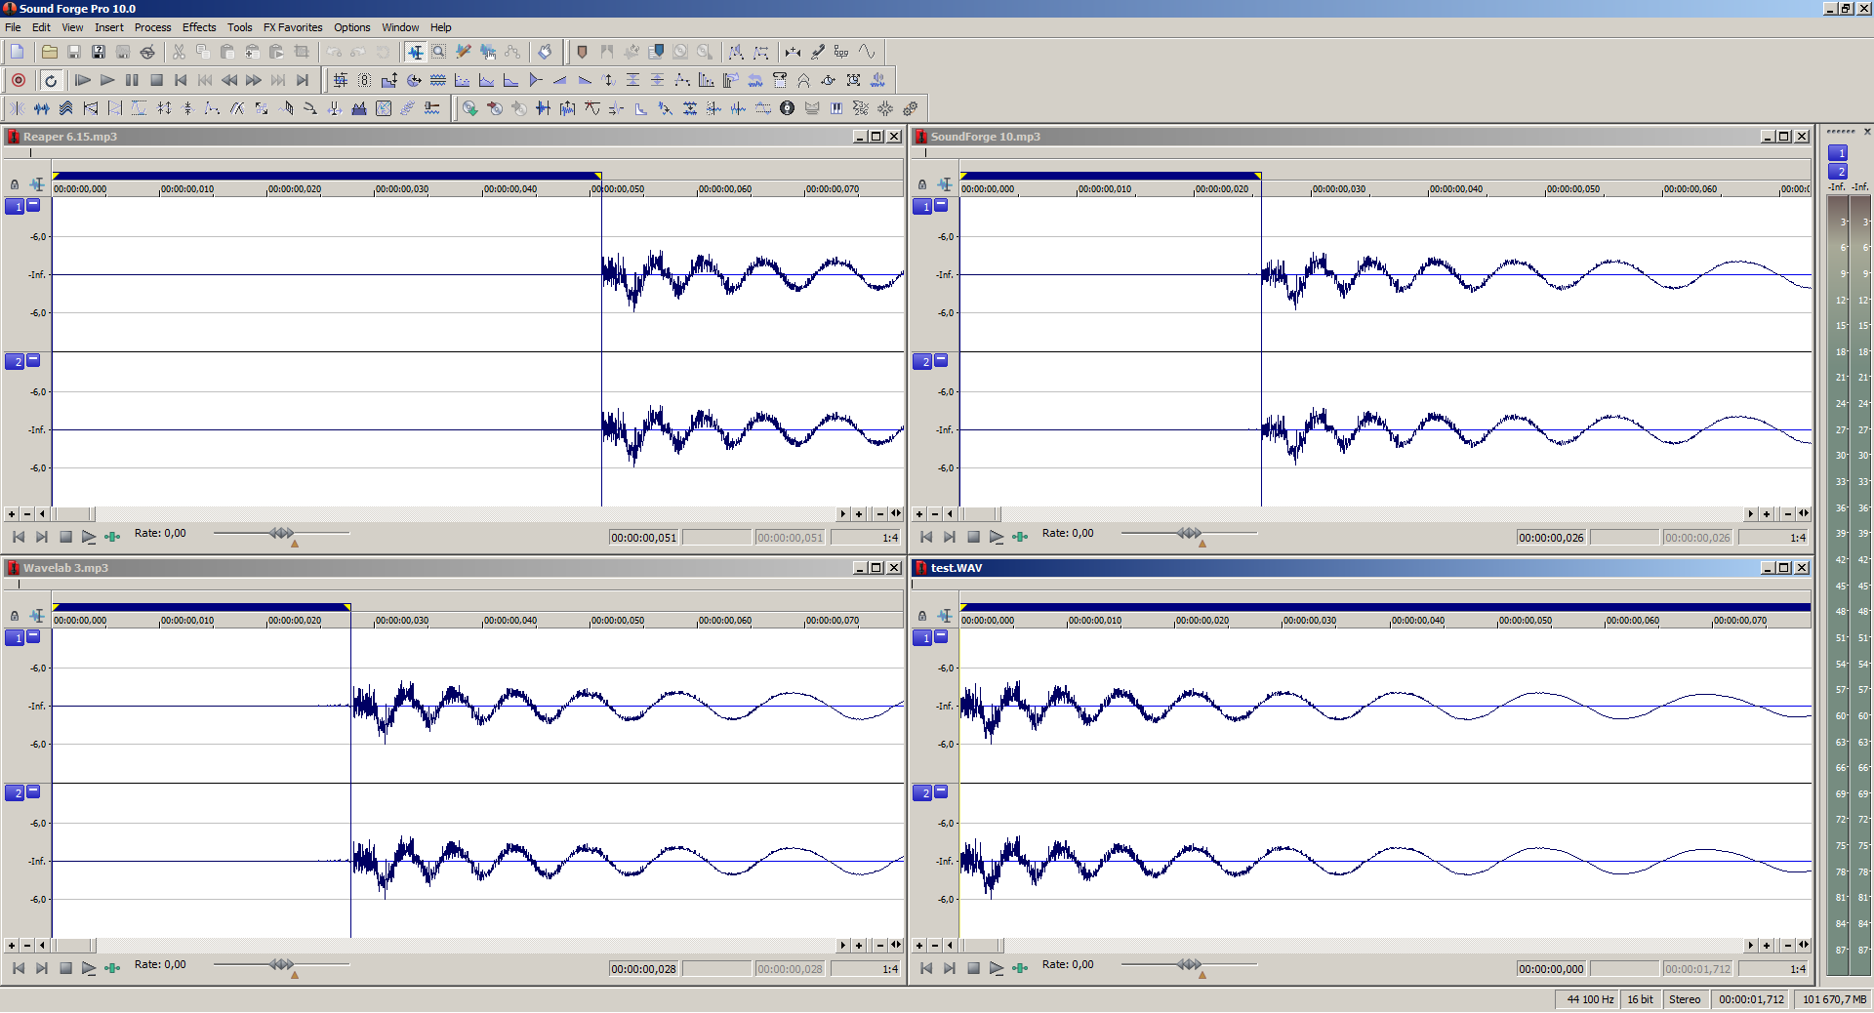Toggle Loop Playback mode
Image resolution: width=1874 pixels, height=1013 pixels.
tap(51, 80)
